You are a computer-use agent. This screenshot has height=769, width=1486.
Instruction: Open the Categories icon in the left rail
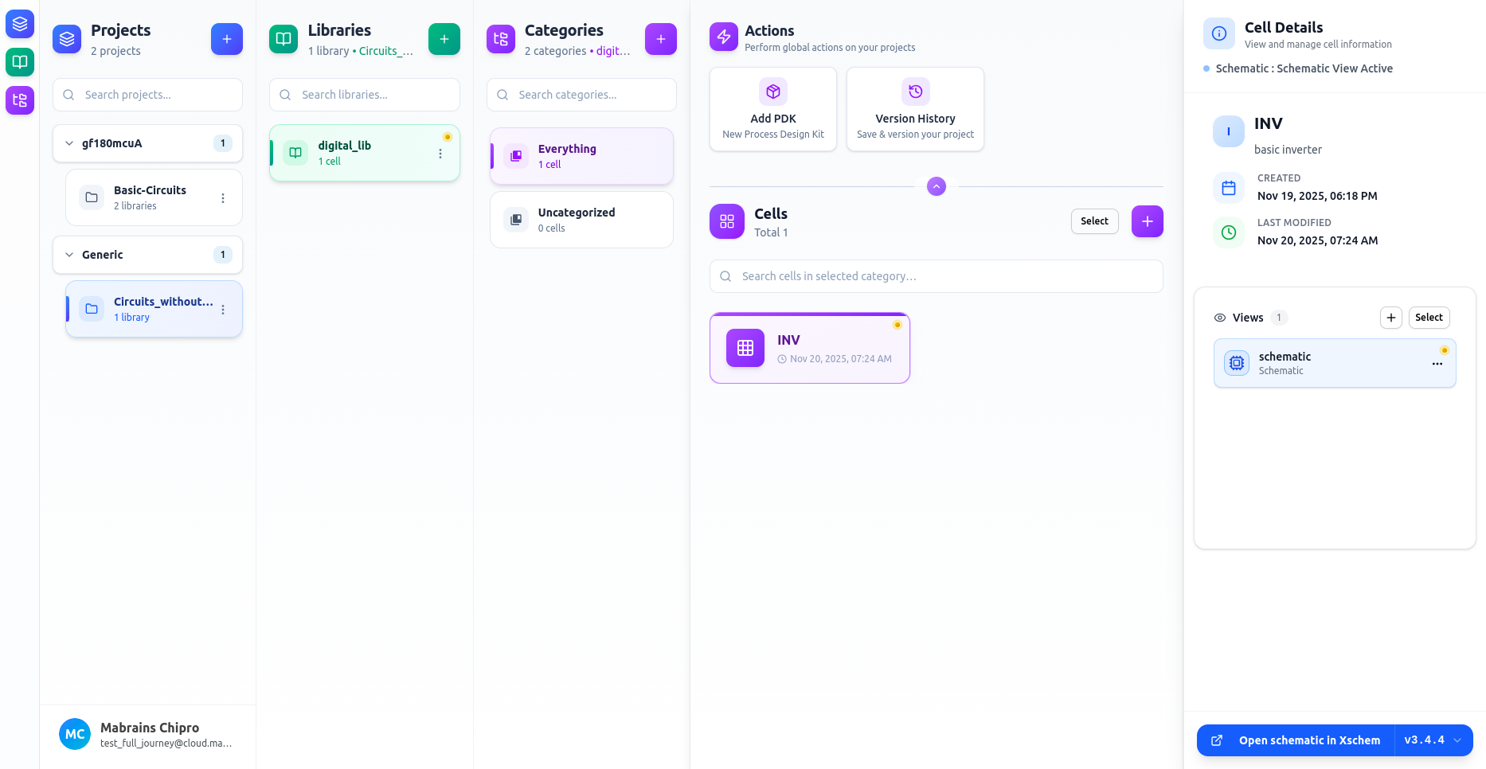pos(19,100)
